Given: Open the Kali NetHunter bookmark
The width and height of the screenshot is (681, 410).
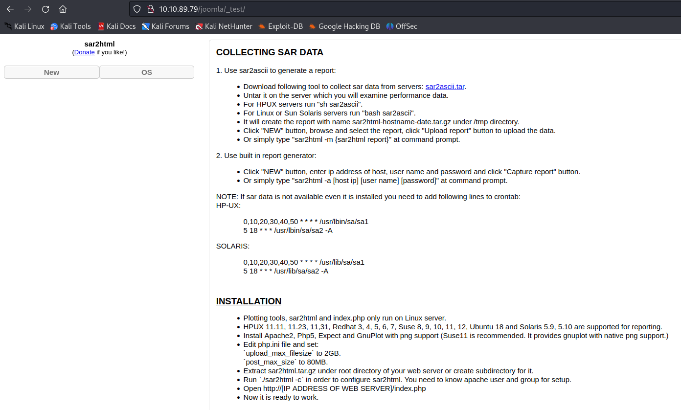Looking at the screenshot, I should click(224, 26).
